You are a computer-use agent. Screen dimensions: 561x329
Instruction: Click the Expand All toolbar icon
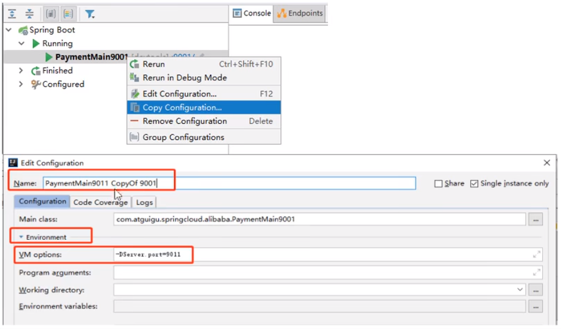12,13
